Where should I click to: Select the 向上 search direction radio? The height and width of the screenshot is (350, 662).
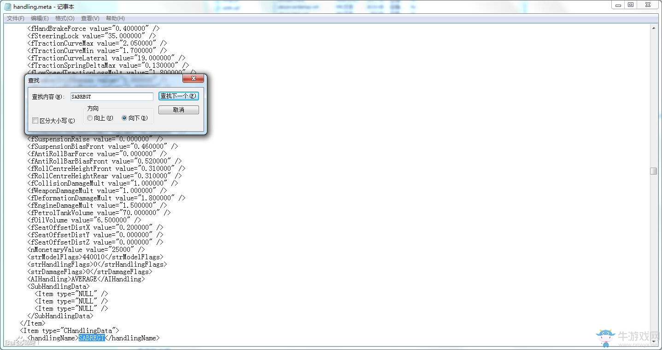[x=90, y=118]
